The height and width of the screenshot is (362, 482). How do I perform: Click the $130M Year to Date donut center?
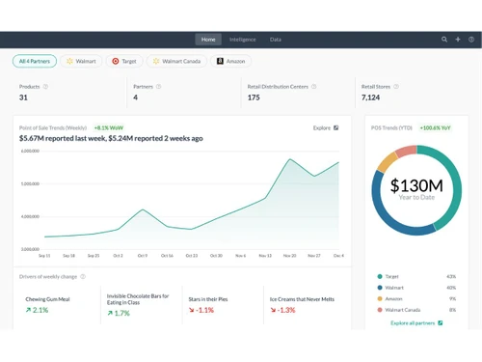pyautogui.click(x=416, y=189)
